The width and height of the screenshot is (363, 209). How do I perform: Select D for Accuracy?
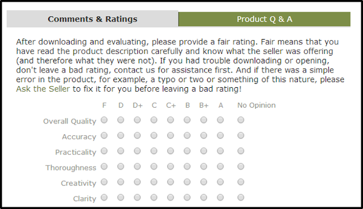tap(121, 135)
